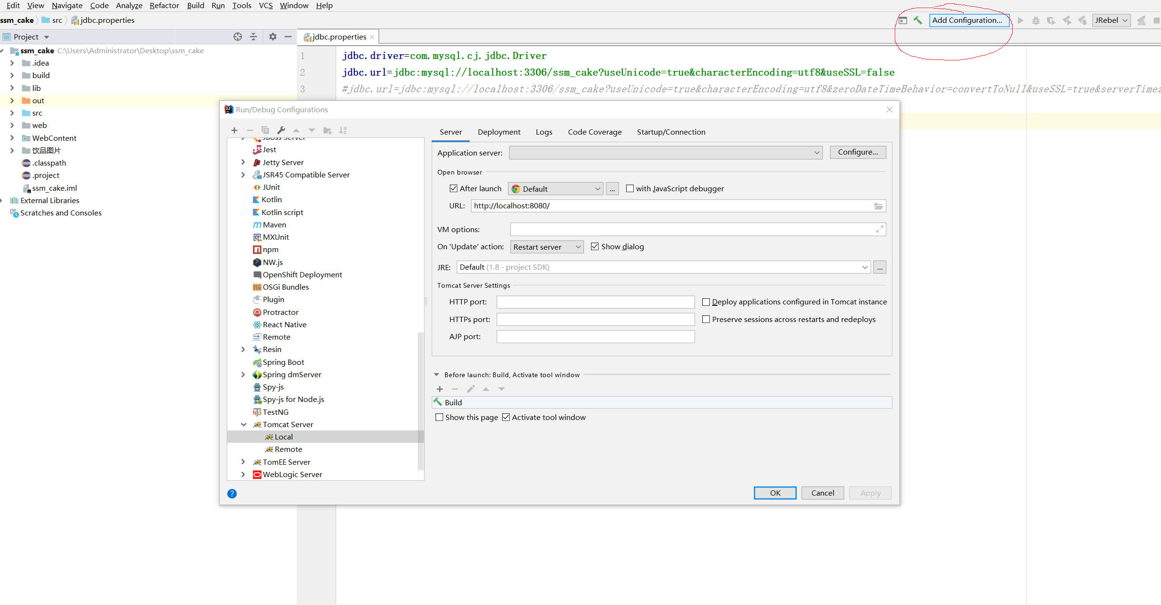Open the browser Default dropdown
The height and width of the screenshot is (605, 1161).
(555, 189)
